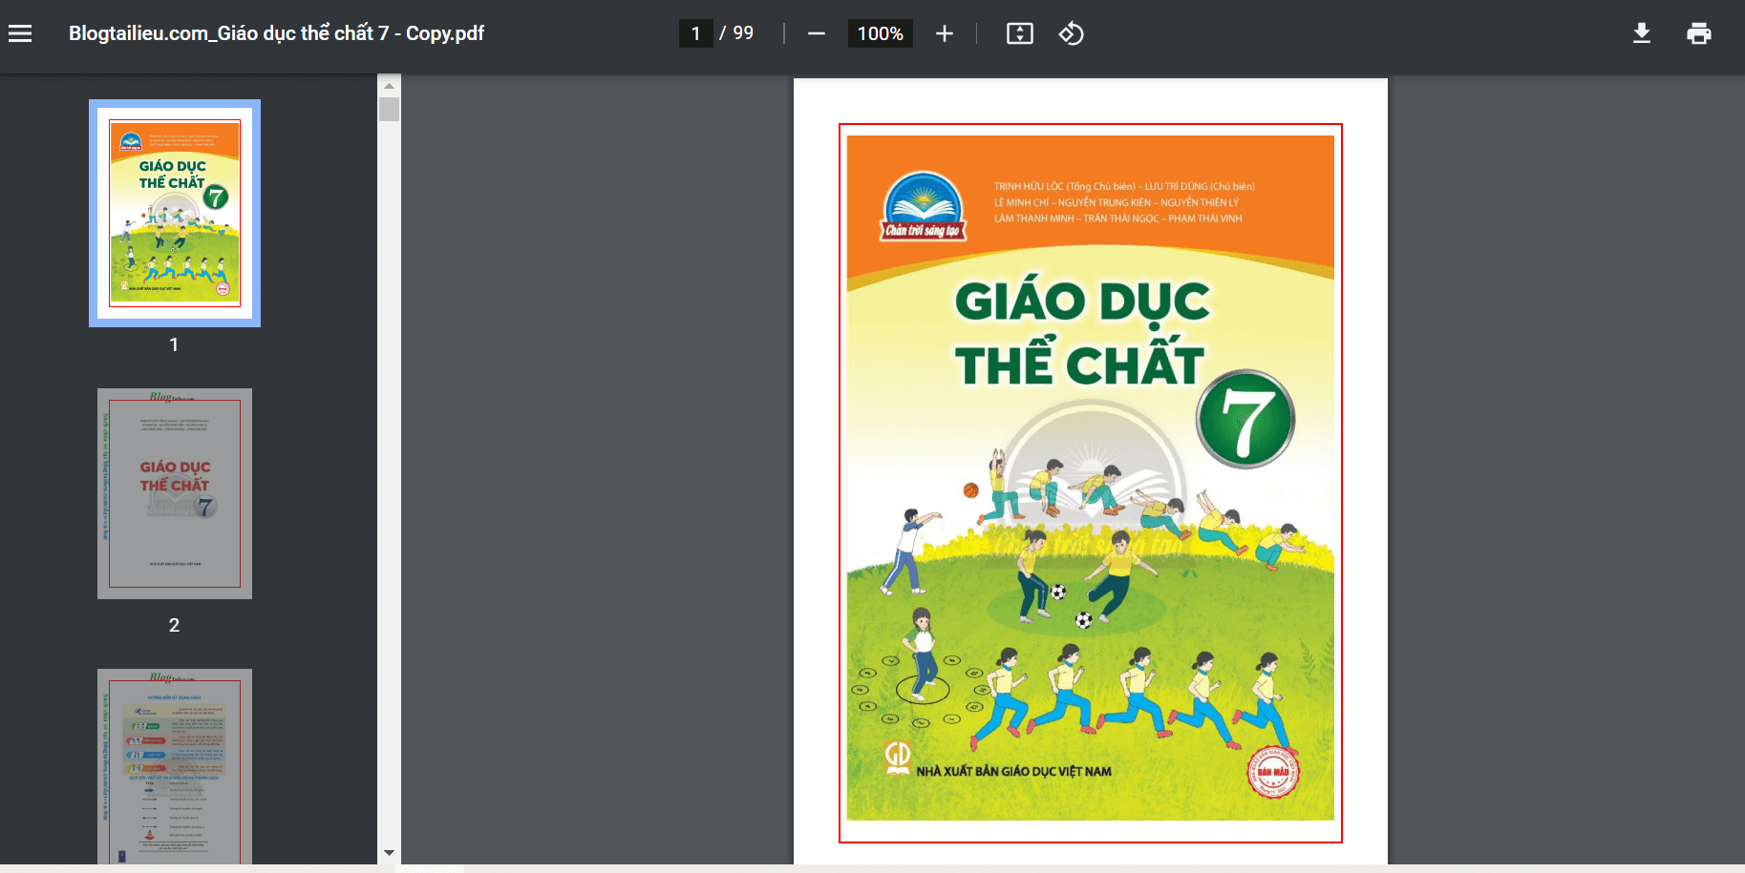Click the '/ 99' total pages text
The image size is (1745, 873).
736,33
